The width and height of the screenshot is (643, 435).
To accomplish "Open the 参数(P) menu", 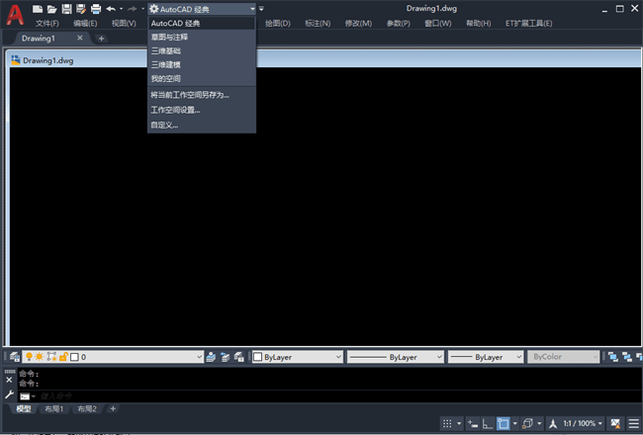I will (x=399, y=24).
